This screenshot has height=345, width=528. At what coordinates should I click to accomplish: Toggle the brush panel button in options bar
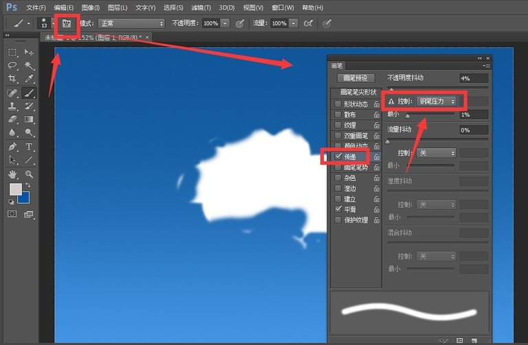point(66,23)
